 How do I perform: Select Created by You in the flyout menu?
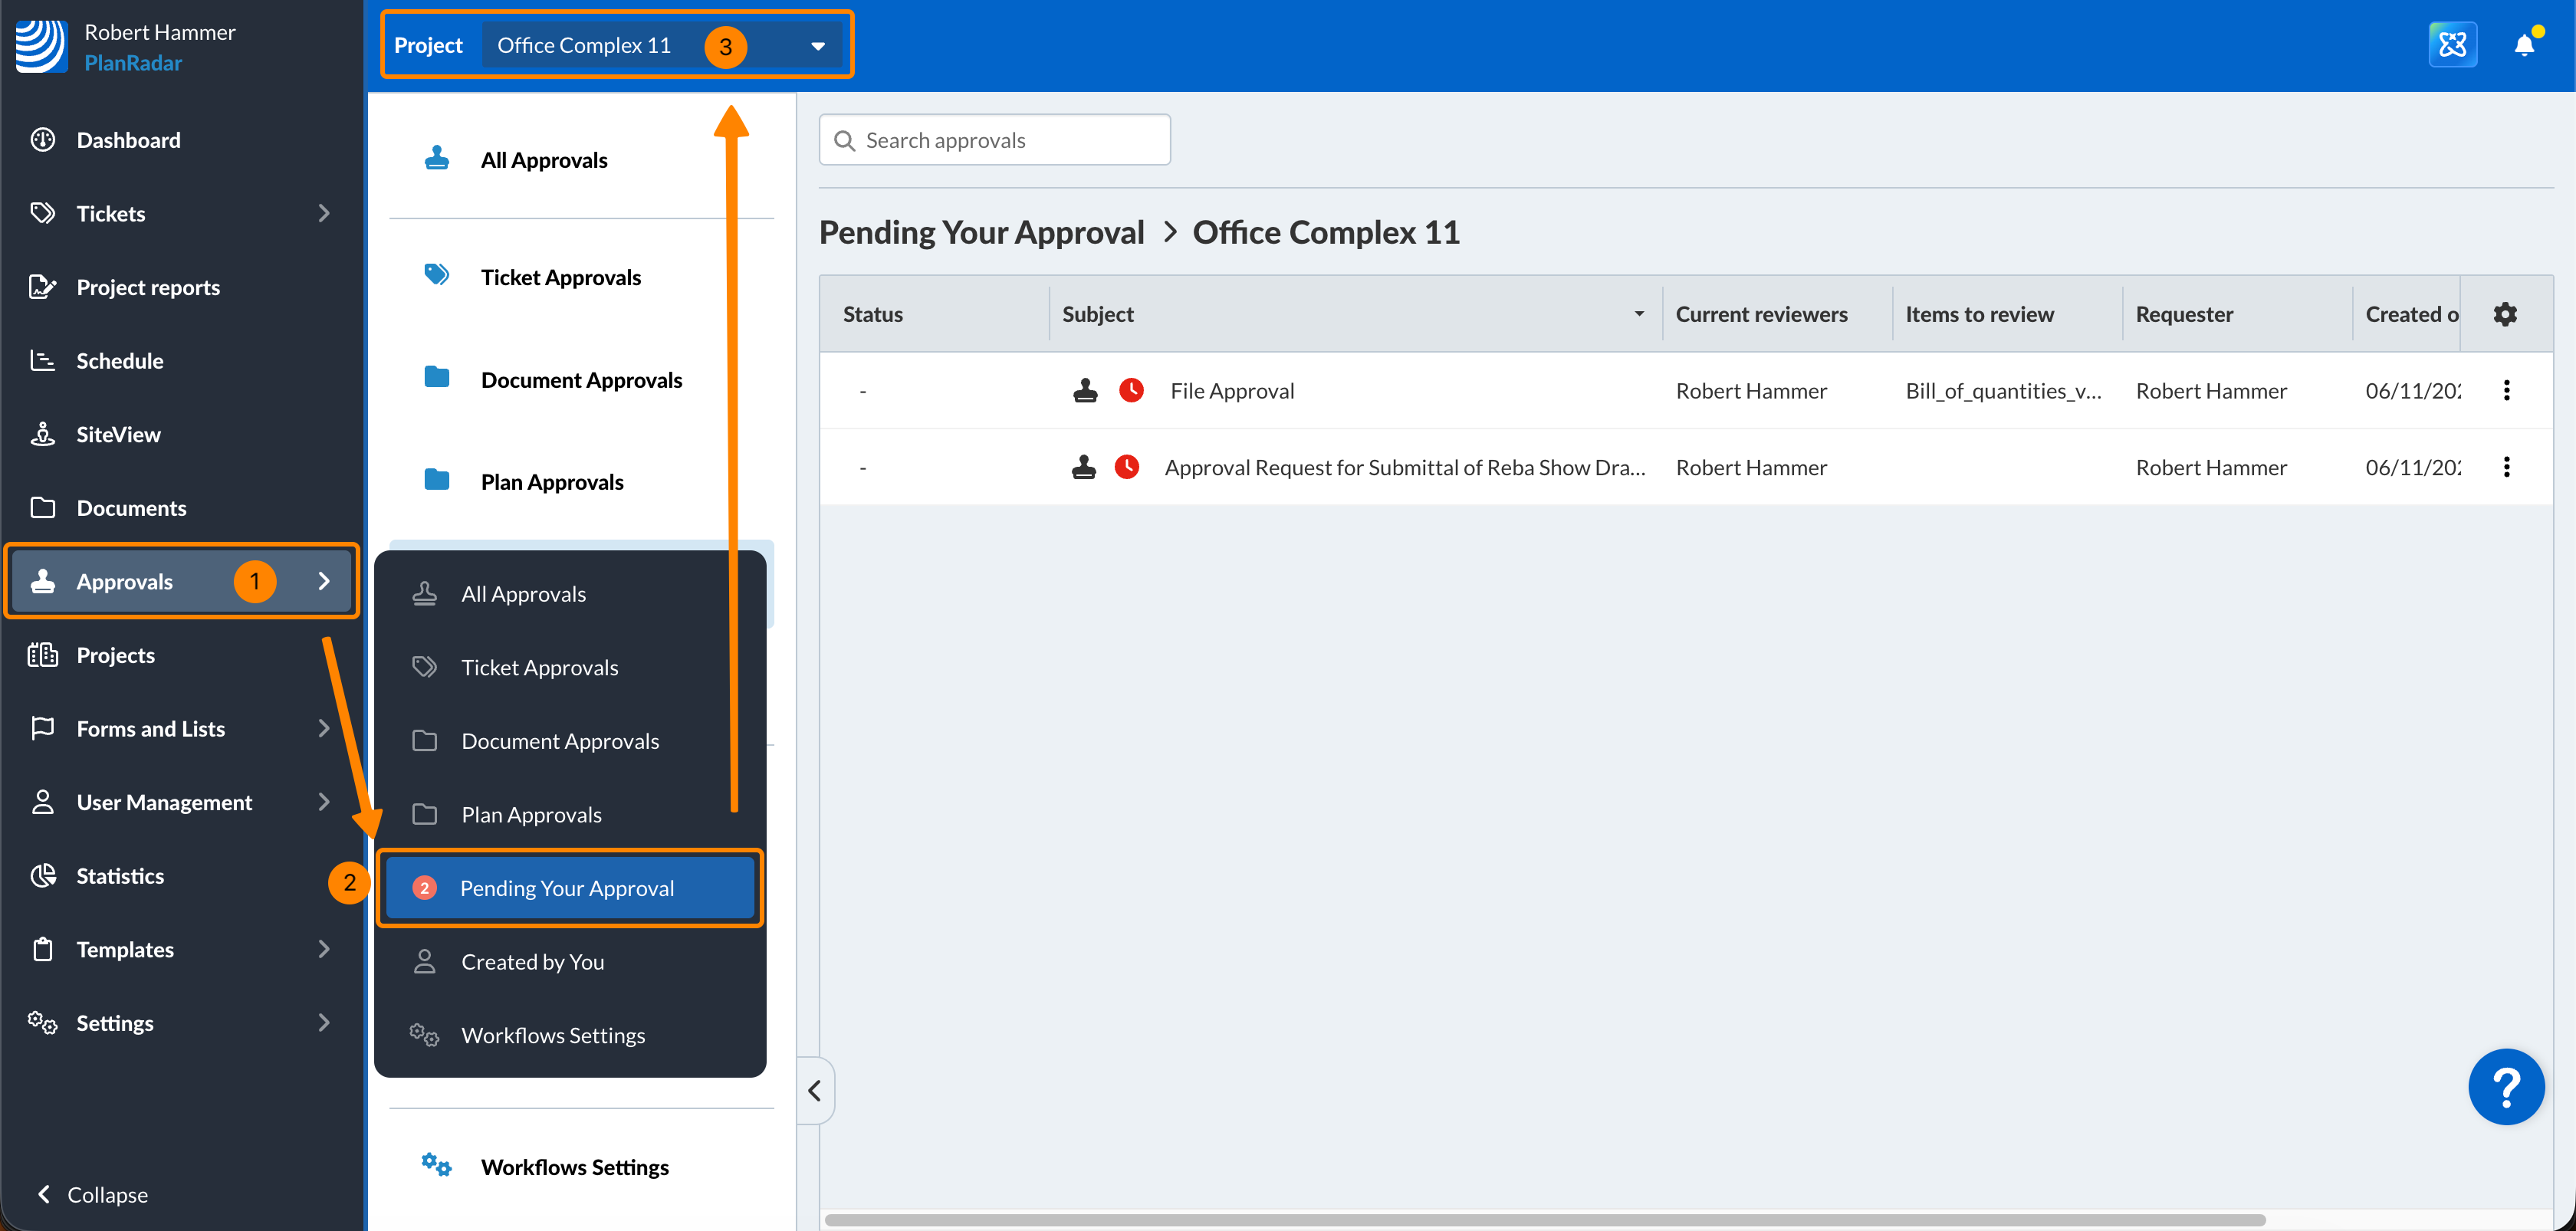click(x=532, y=962)
